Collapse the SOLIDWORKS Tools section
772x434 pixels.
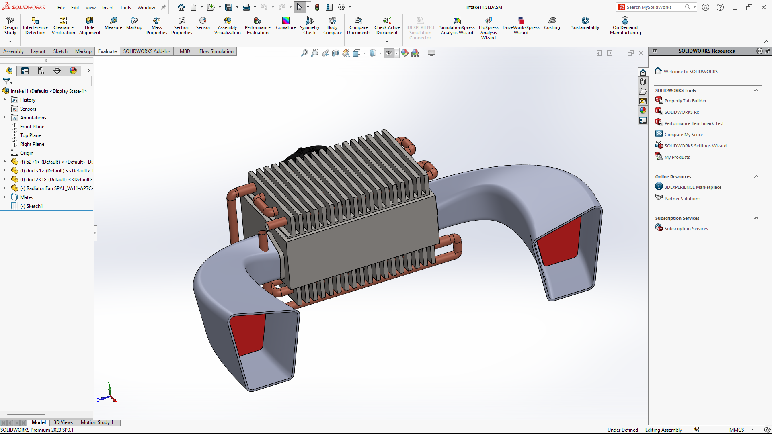point(756,90)
